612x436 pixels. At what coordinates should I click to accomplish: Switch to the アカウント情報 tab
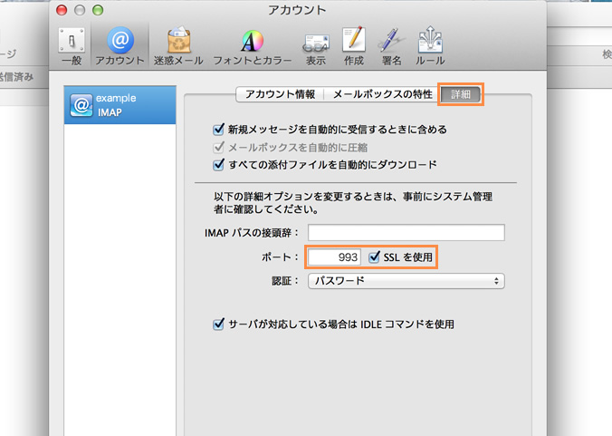point(280,94)
